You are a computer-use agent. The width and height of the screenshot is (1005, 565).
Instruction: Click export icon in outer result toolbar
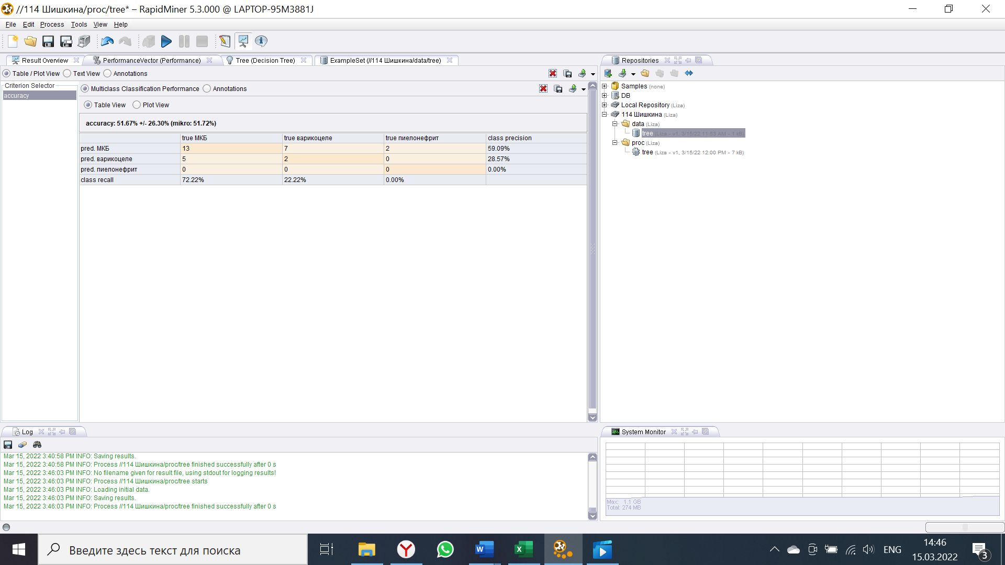(582, 74)
